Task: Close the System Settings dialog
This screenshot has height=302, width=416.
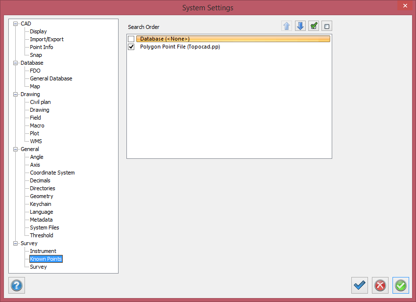Action: pyautogui.click(x=404, y=6)
